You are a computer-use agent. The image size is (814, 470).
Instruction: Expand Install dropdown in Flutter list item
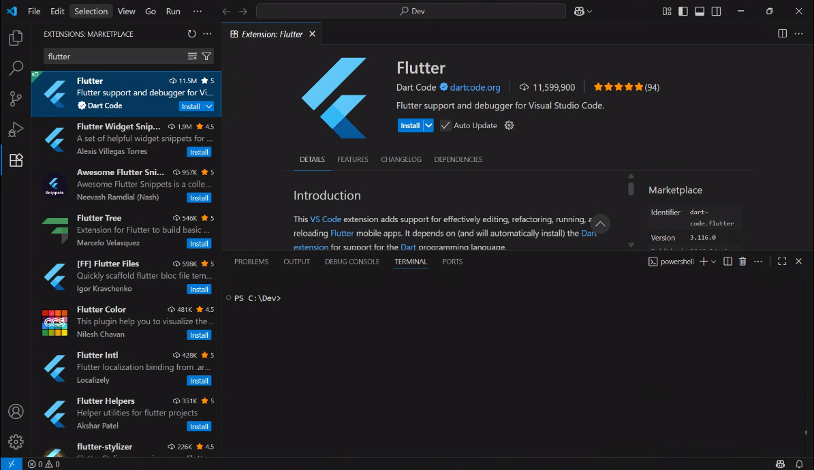click(x=208, y=106)
